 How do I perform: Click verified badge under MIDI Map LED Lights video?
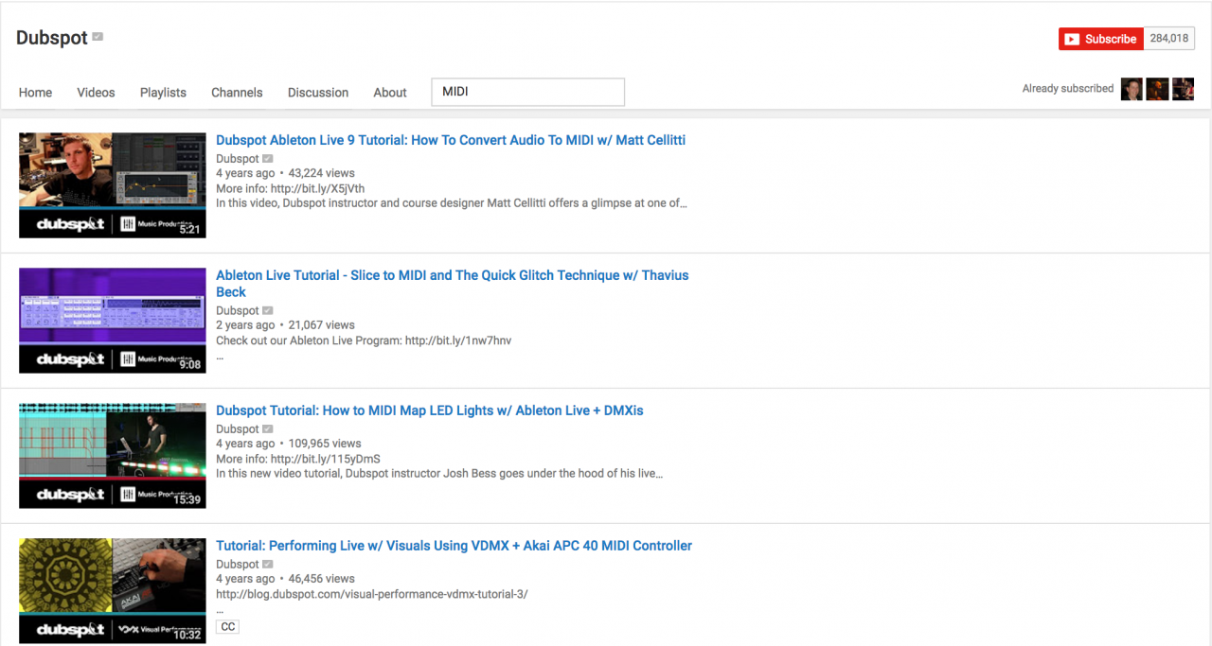pos(268,429)
